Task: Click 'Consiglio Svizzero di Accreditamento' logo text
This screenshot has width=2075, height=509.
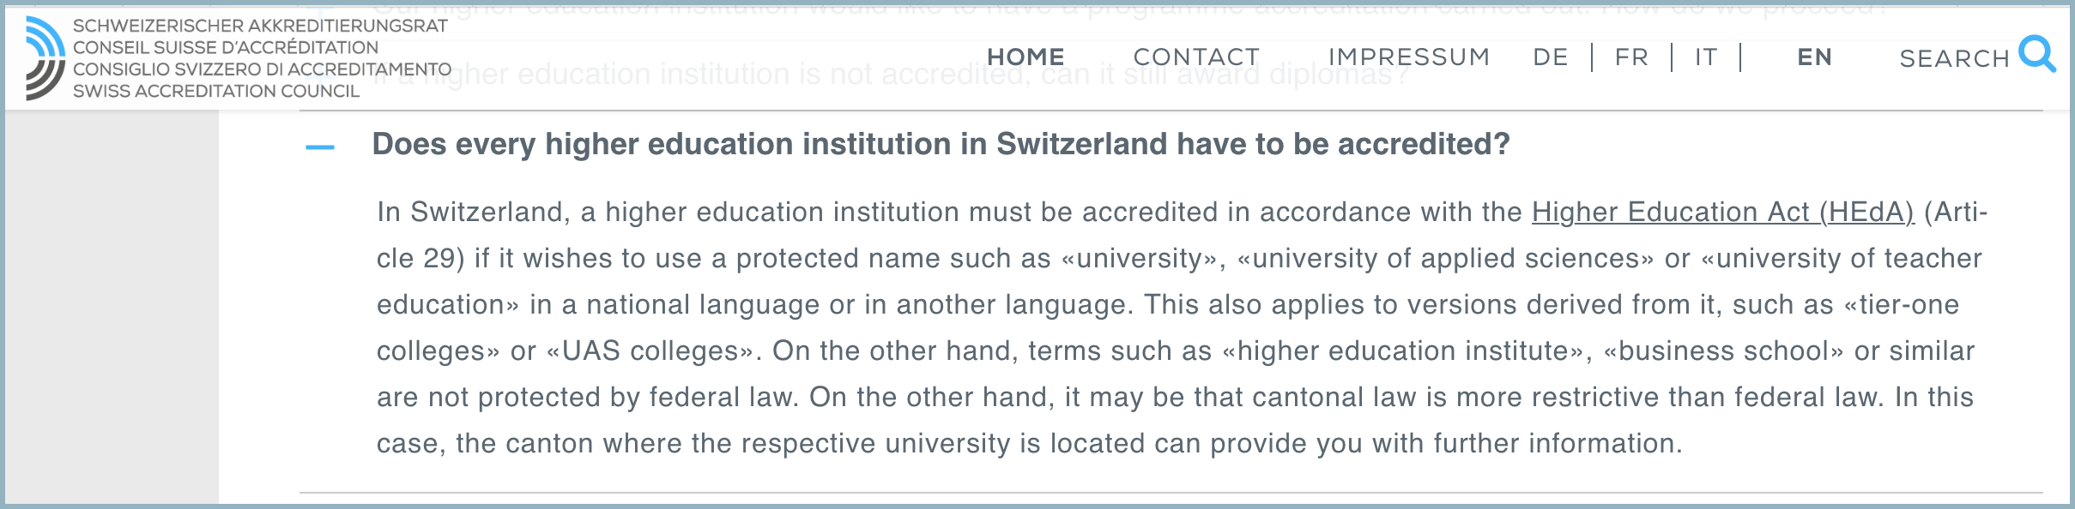Action: 262,69
